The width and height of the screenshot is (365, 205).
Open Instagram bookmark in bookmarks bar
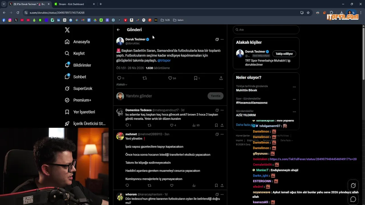(10, 20)
